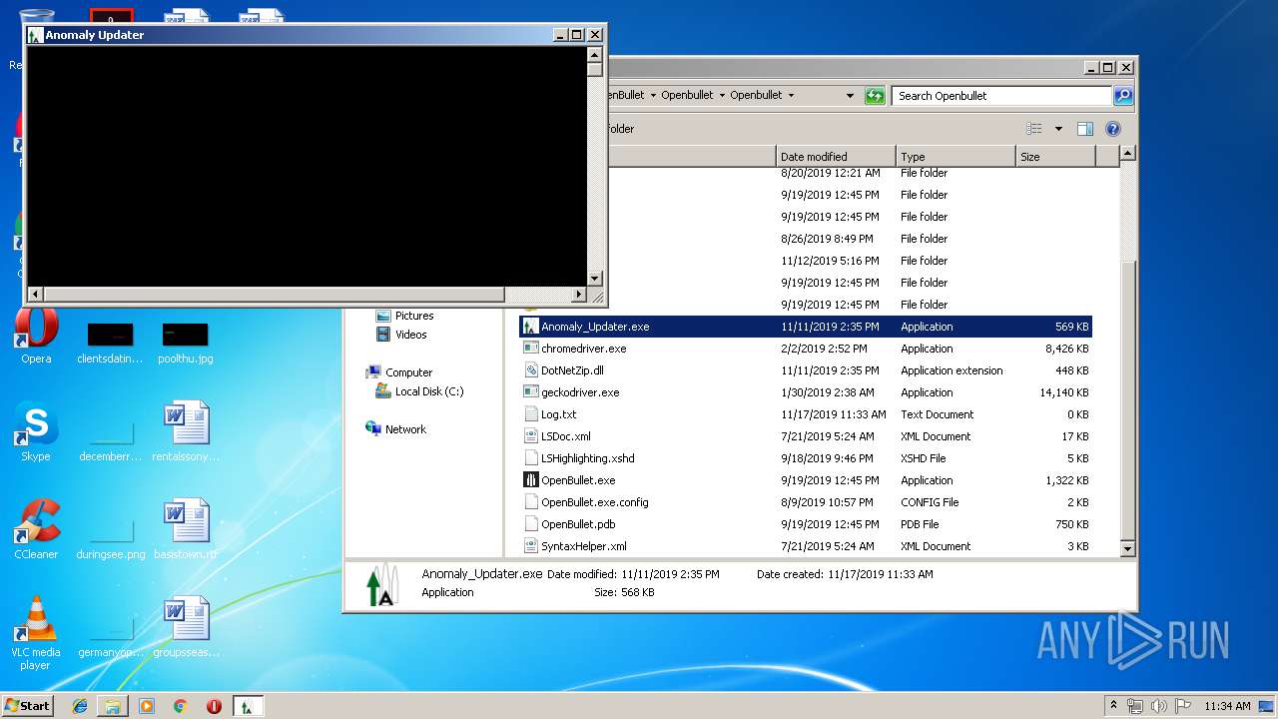Click Chrome icon in taskbar
Screen dimensions: 1278x719
[x=181, y=706]
